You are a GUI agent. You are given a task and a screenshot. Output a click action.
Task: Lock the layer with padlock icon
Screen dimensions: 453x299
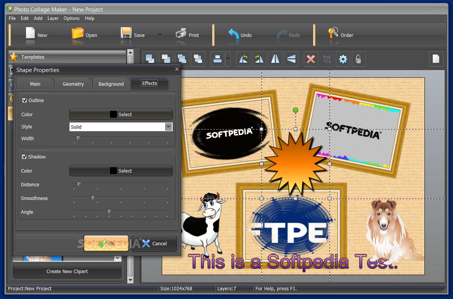coord(359,59)
